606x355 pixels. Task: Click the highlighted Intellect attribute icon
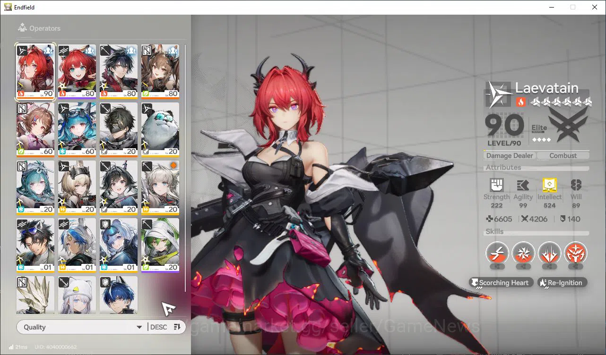tap(549, 185)
